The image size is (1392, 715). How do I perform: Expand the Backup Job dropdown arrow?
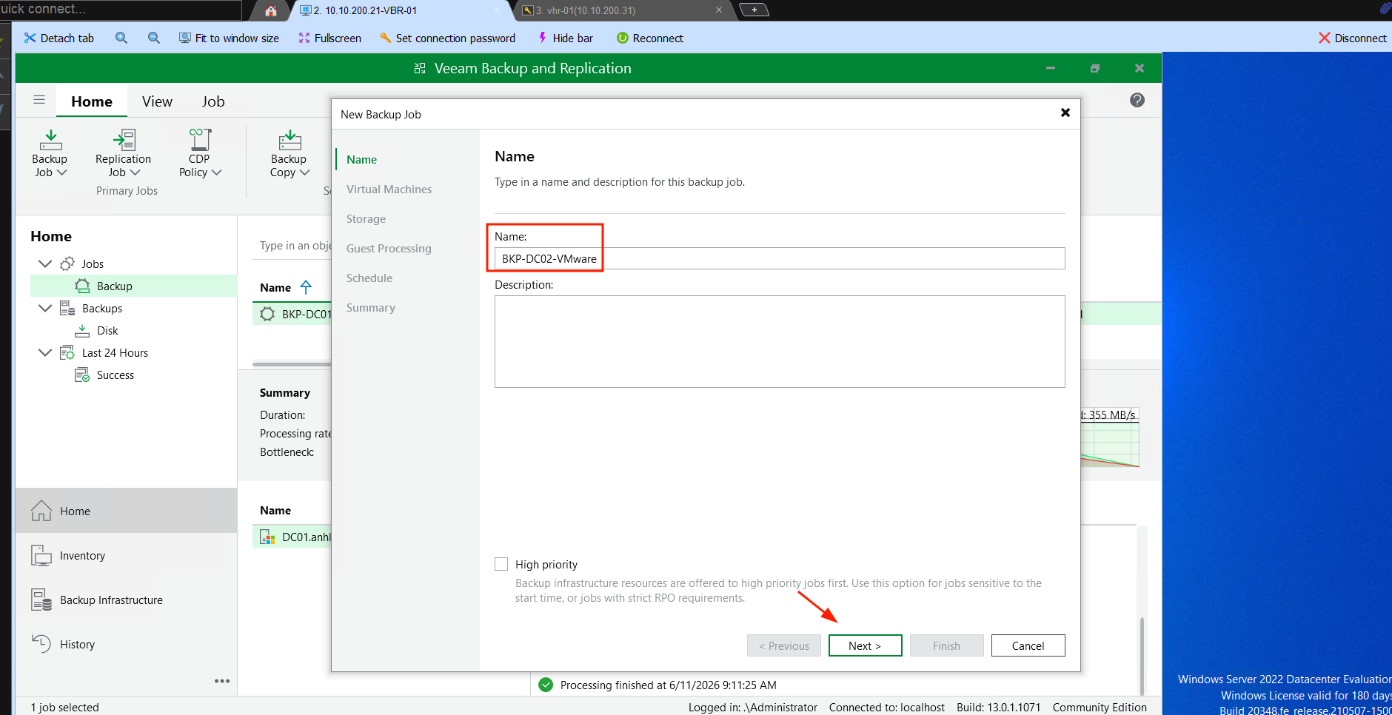pyautogui.click(x=62, y=172)
